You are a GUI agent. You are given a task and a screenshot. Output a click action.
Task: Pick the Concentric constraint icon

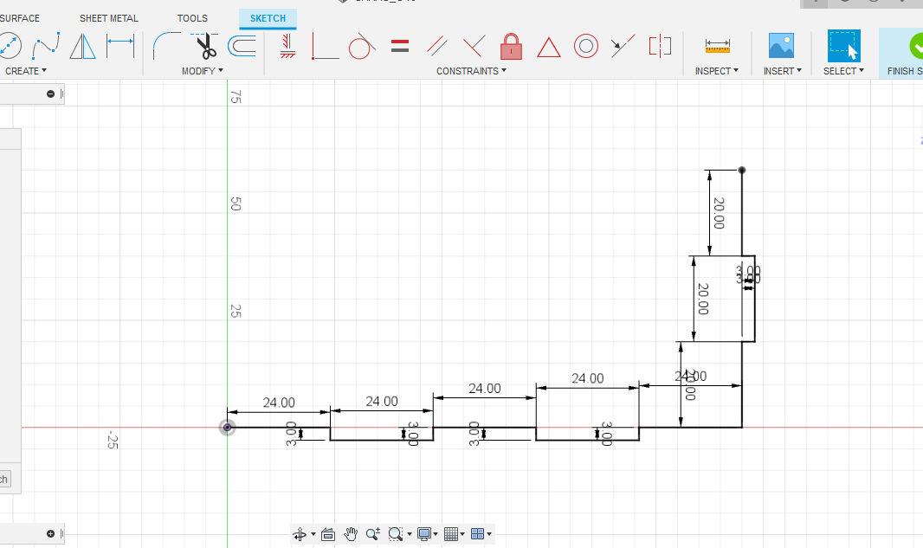pos(586,45)
